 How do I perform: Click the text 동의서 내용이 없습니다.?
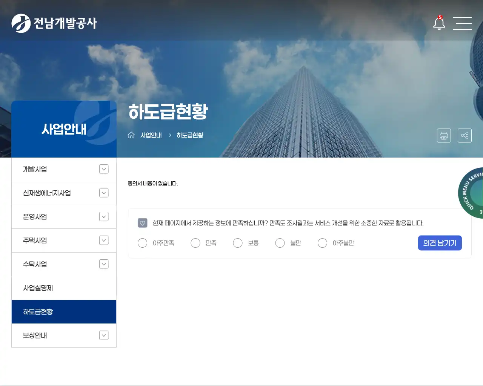pyautogui.click(x=153, y=184)
